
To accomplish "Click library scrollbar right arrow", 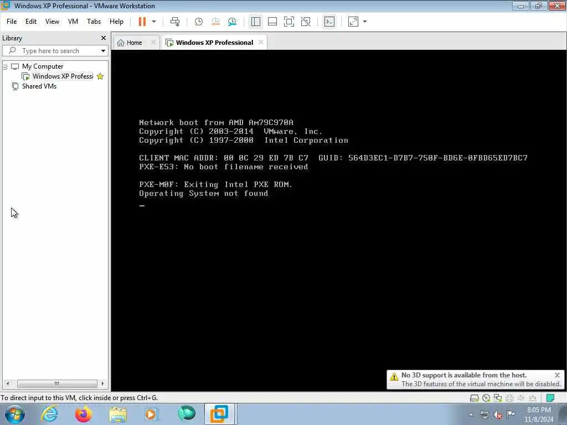I will coord(102,383).
